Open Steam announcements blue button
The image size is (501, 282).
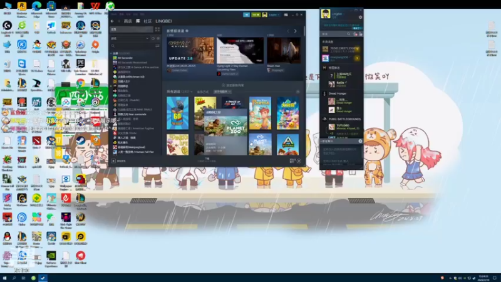coord(246,14)
